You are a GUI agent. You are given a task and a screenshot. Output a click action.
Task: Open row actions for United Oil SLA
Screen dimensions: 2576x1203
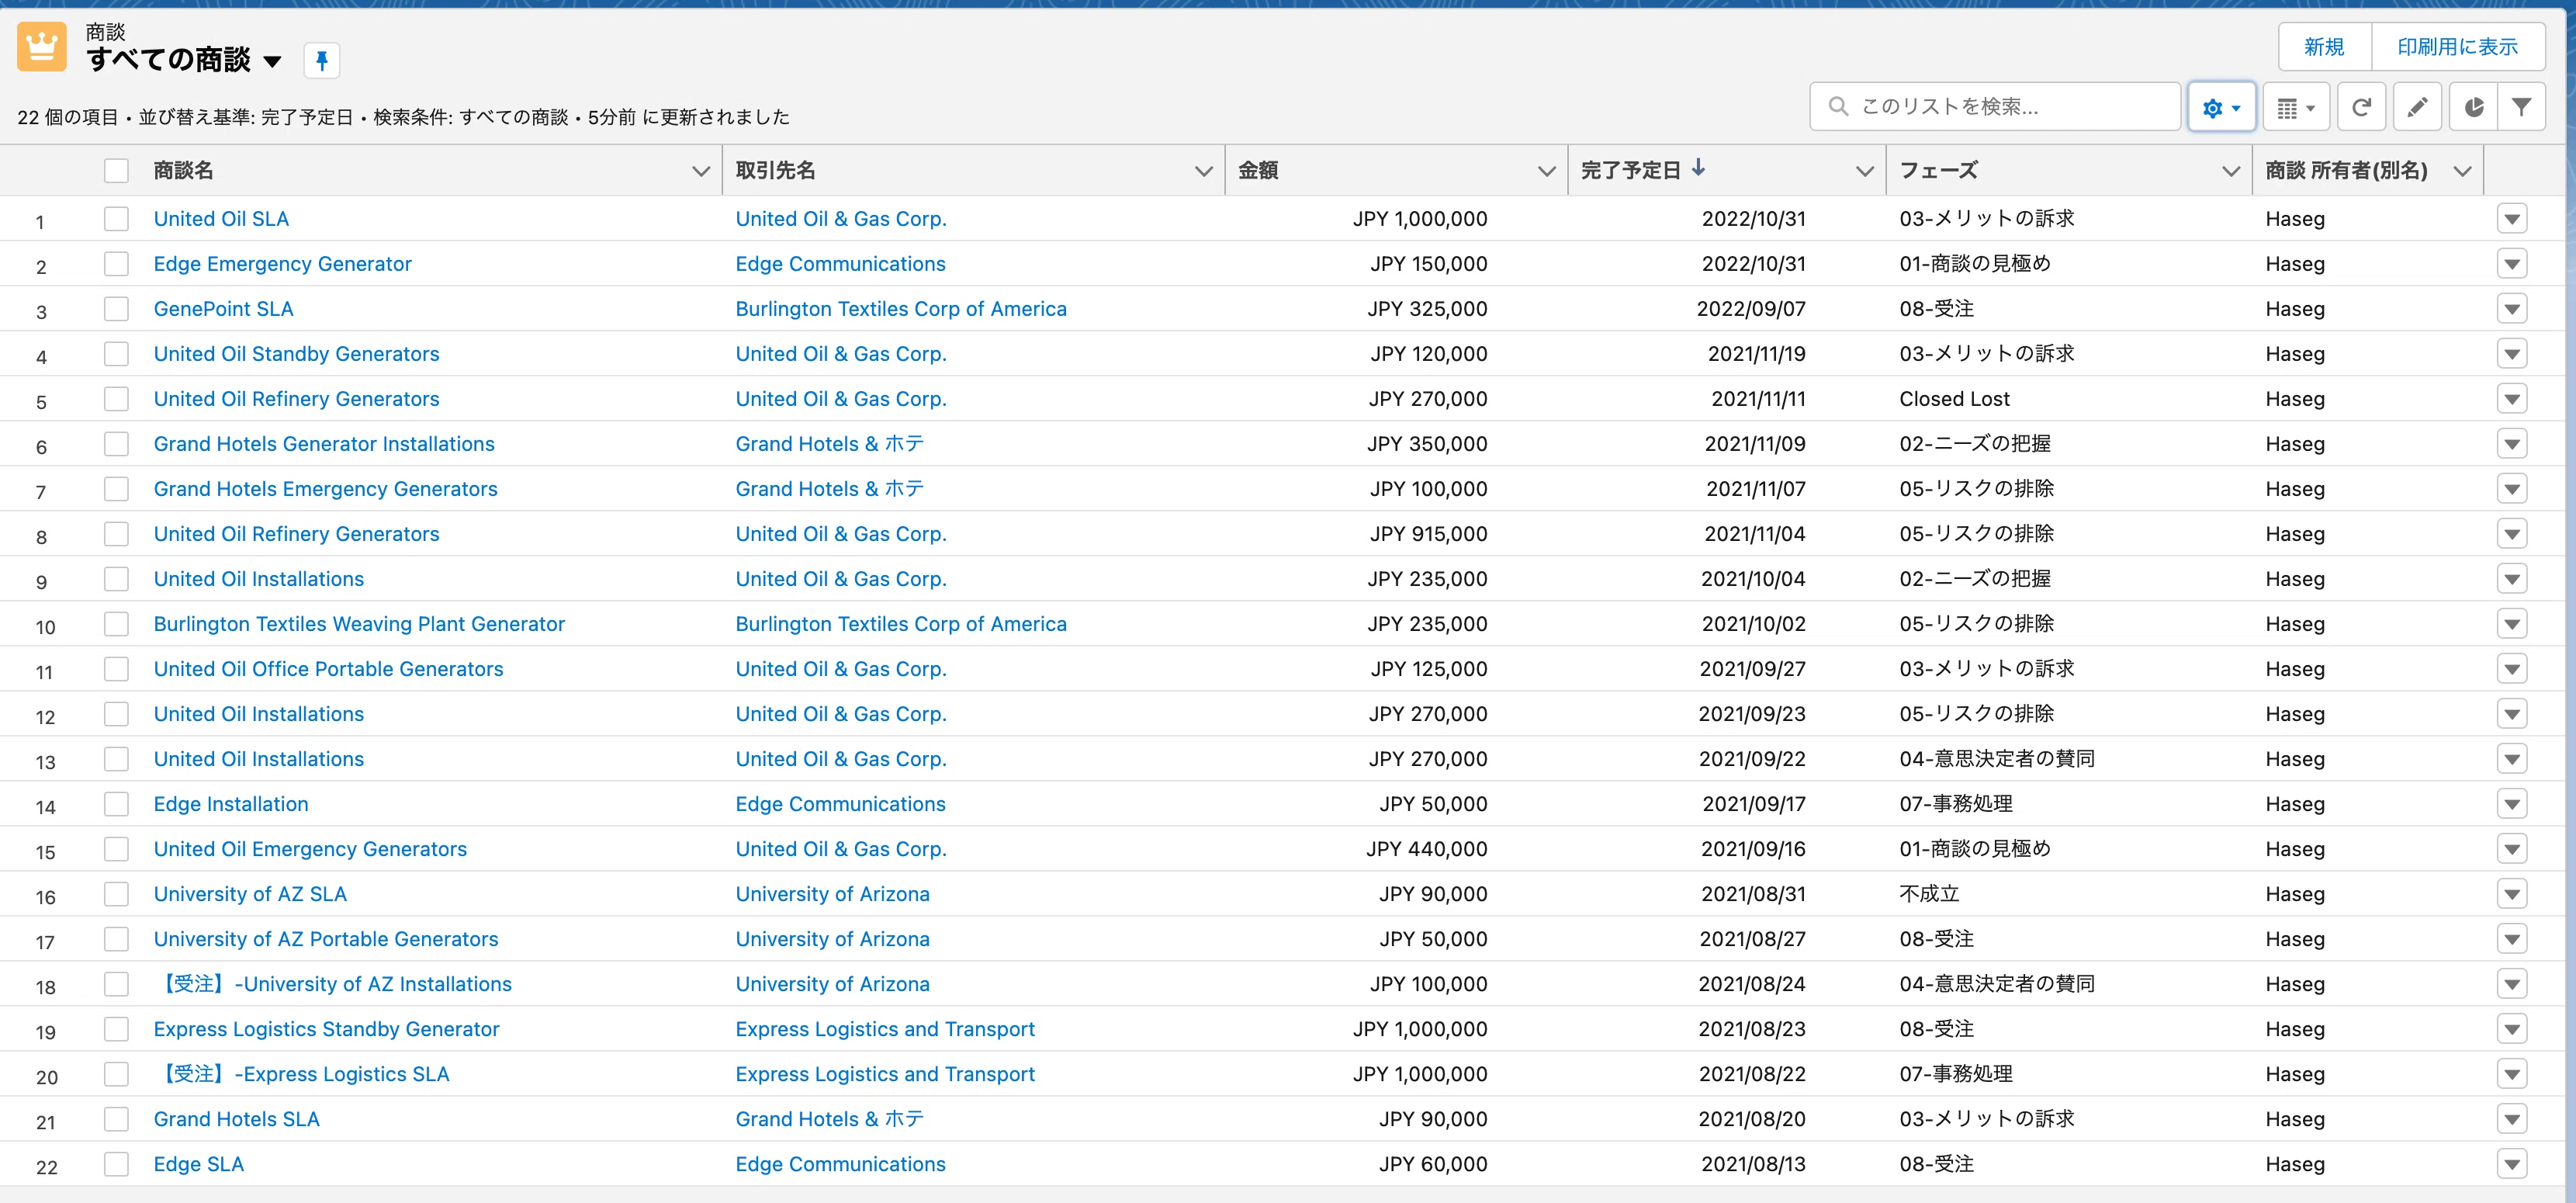point(2511,219)
